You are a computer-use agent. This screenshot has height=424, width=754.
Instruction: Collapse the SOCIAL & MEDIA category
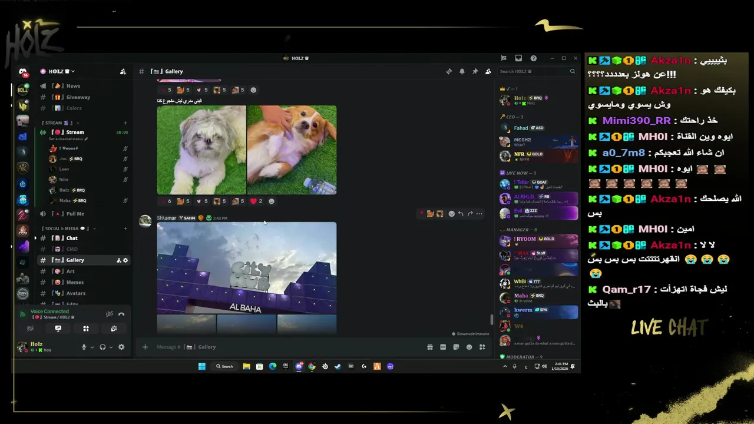point(67,228)
